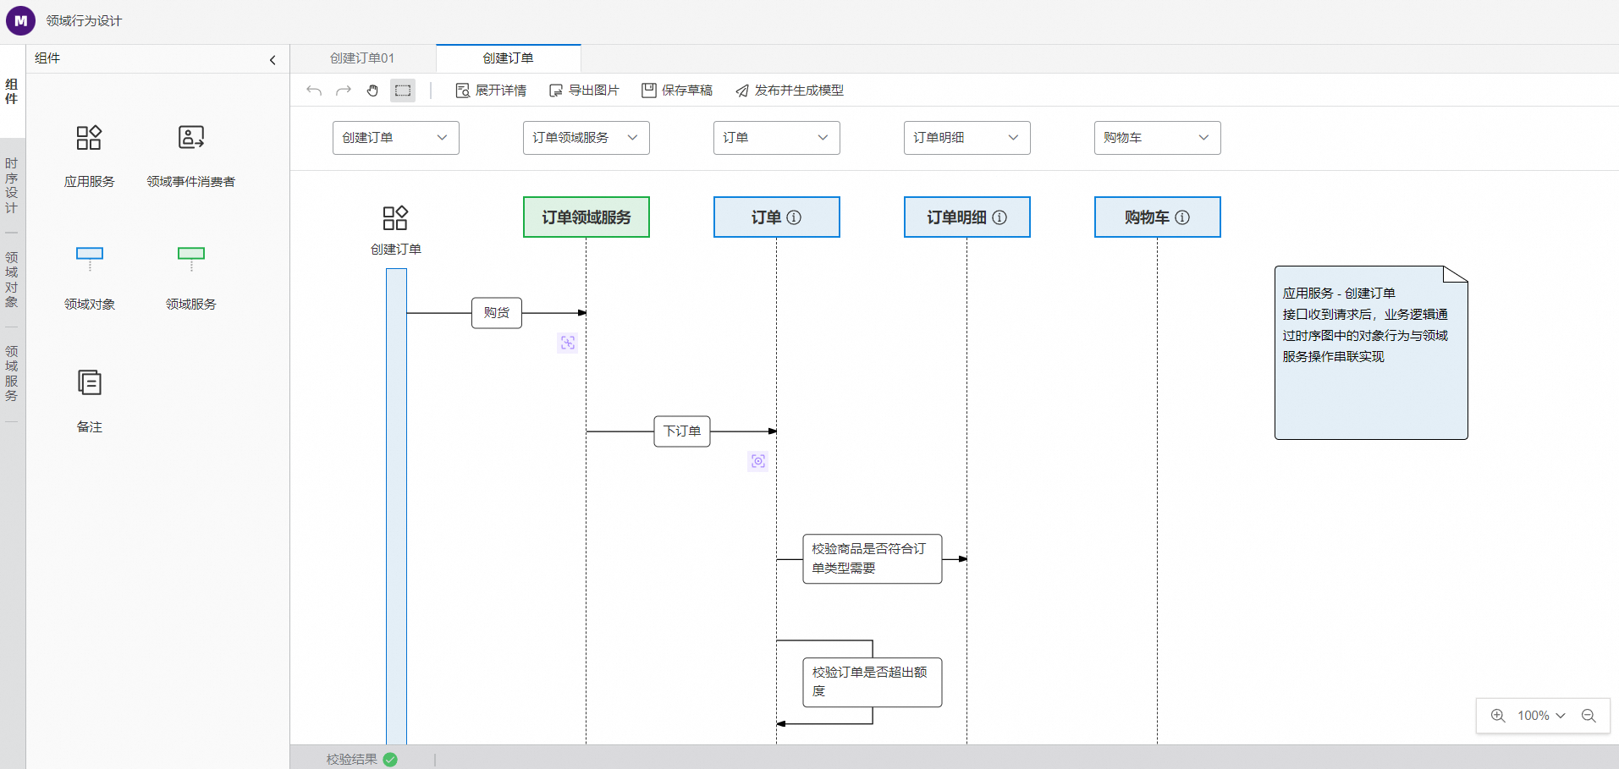Open the 订单明细 dropdown selector
Screen dimensions: 1619x769
pos(967,138)
